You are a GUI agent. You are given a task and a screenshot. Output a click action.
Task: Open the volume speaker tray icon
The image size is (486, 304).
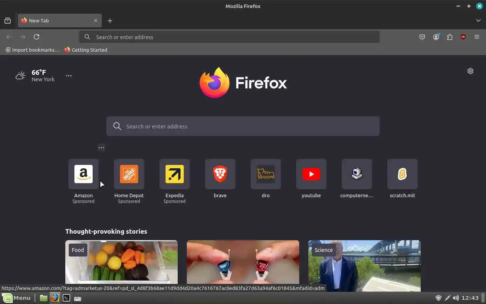[x=456, y=298]
